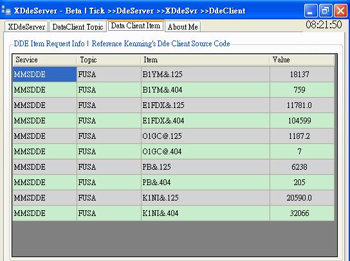The height and width of the screenshot is (261, 350).
Task: Click the Item column header
Action: (x=205, y=60)
